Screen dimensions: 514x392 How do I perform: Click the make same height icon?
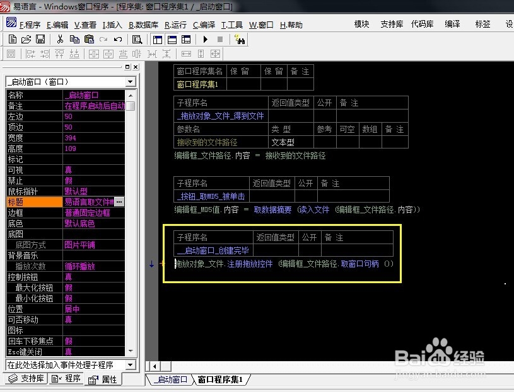[201, 54]
